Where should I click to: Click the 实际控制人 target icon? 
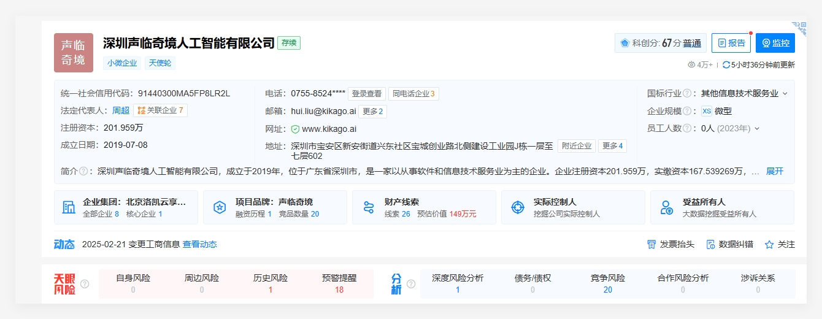[x=518, y=207]
